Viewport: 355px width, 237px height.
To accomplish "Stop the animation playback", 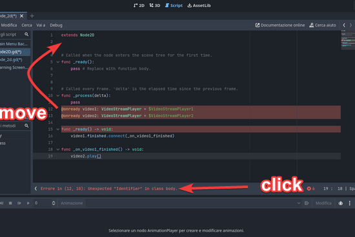I will (10, 203).
